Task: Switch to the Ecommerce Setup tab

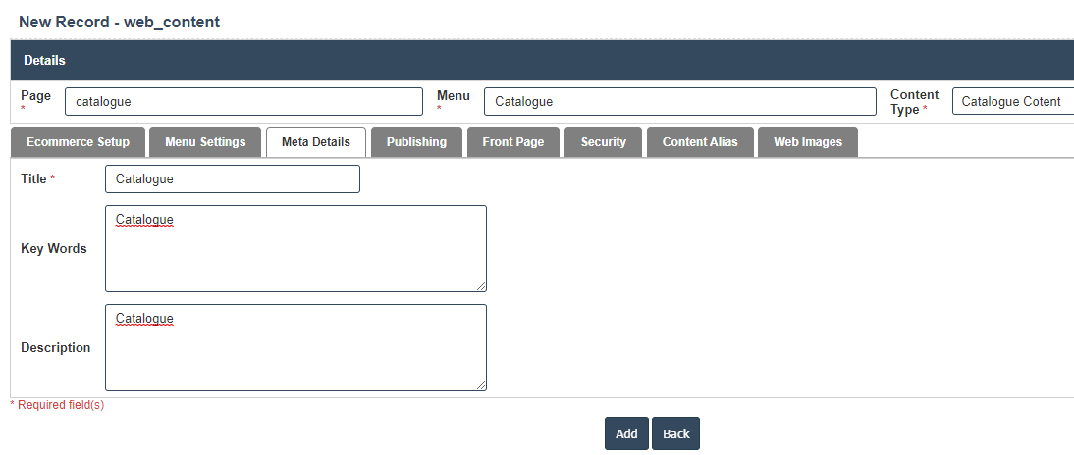Action: coord(78,142)
